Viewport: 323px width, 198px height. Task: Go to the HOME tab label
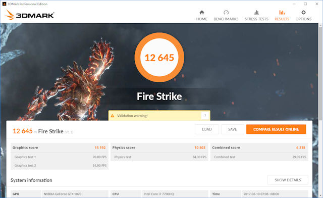point(202,19)
